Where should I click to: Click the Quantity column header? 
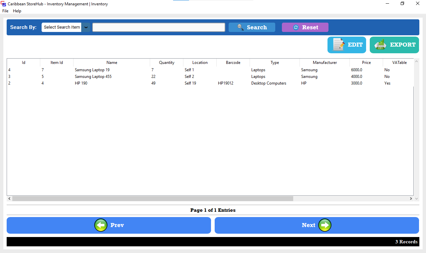[x=167, y=63]
